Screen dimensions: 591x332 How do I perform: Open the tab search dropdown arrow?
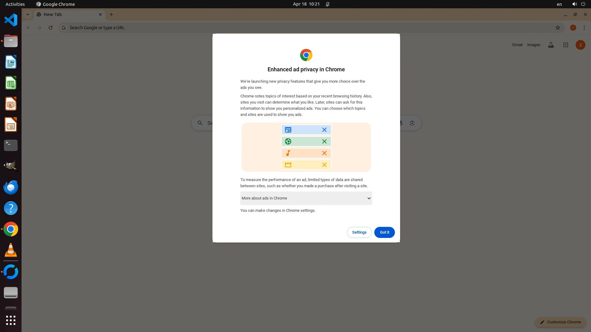click(x=28, y=14)
